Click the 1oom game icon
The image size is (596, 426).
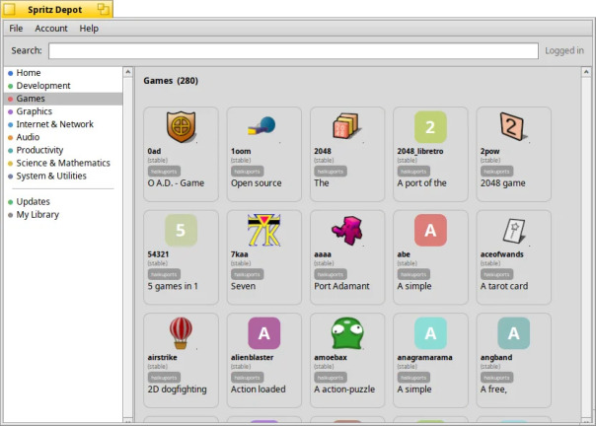coord(262,126)
